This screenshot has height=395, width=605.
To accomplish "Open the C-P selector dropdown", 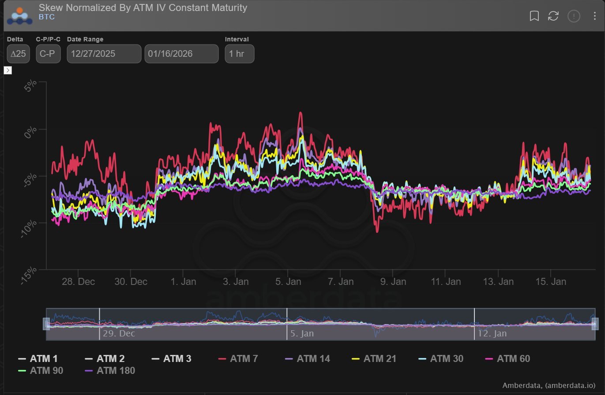I will click(x=48, y=54).
